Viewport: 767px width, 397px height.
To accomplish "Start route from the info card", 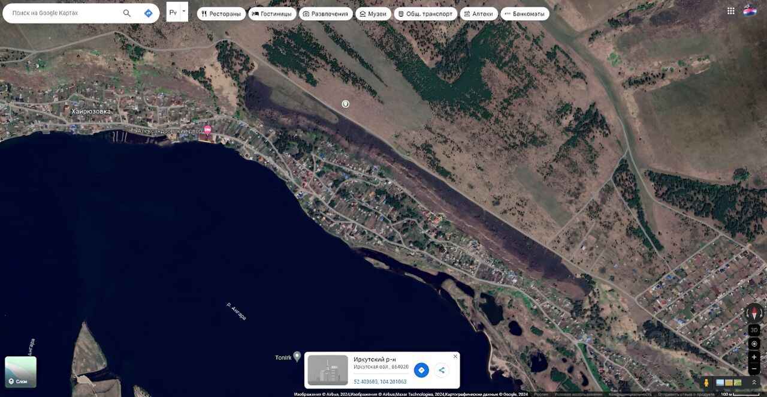I will [421, 370].
